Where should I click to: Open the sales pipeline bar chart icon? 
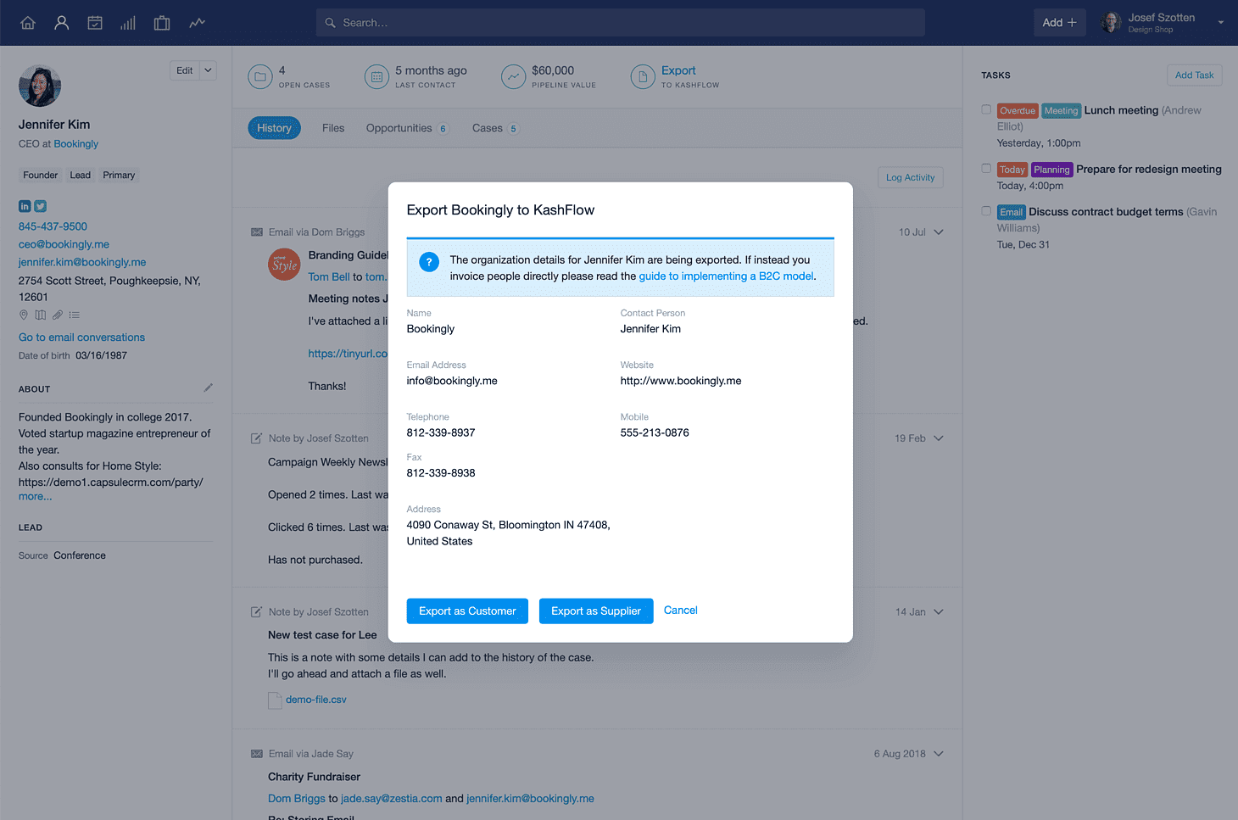pyautogui.click(x=128, y=23)
